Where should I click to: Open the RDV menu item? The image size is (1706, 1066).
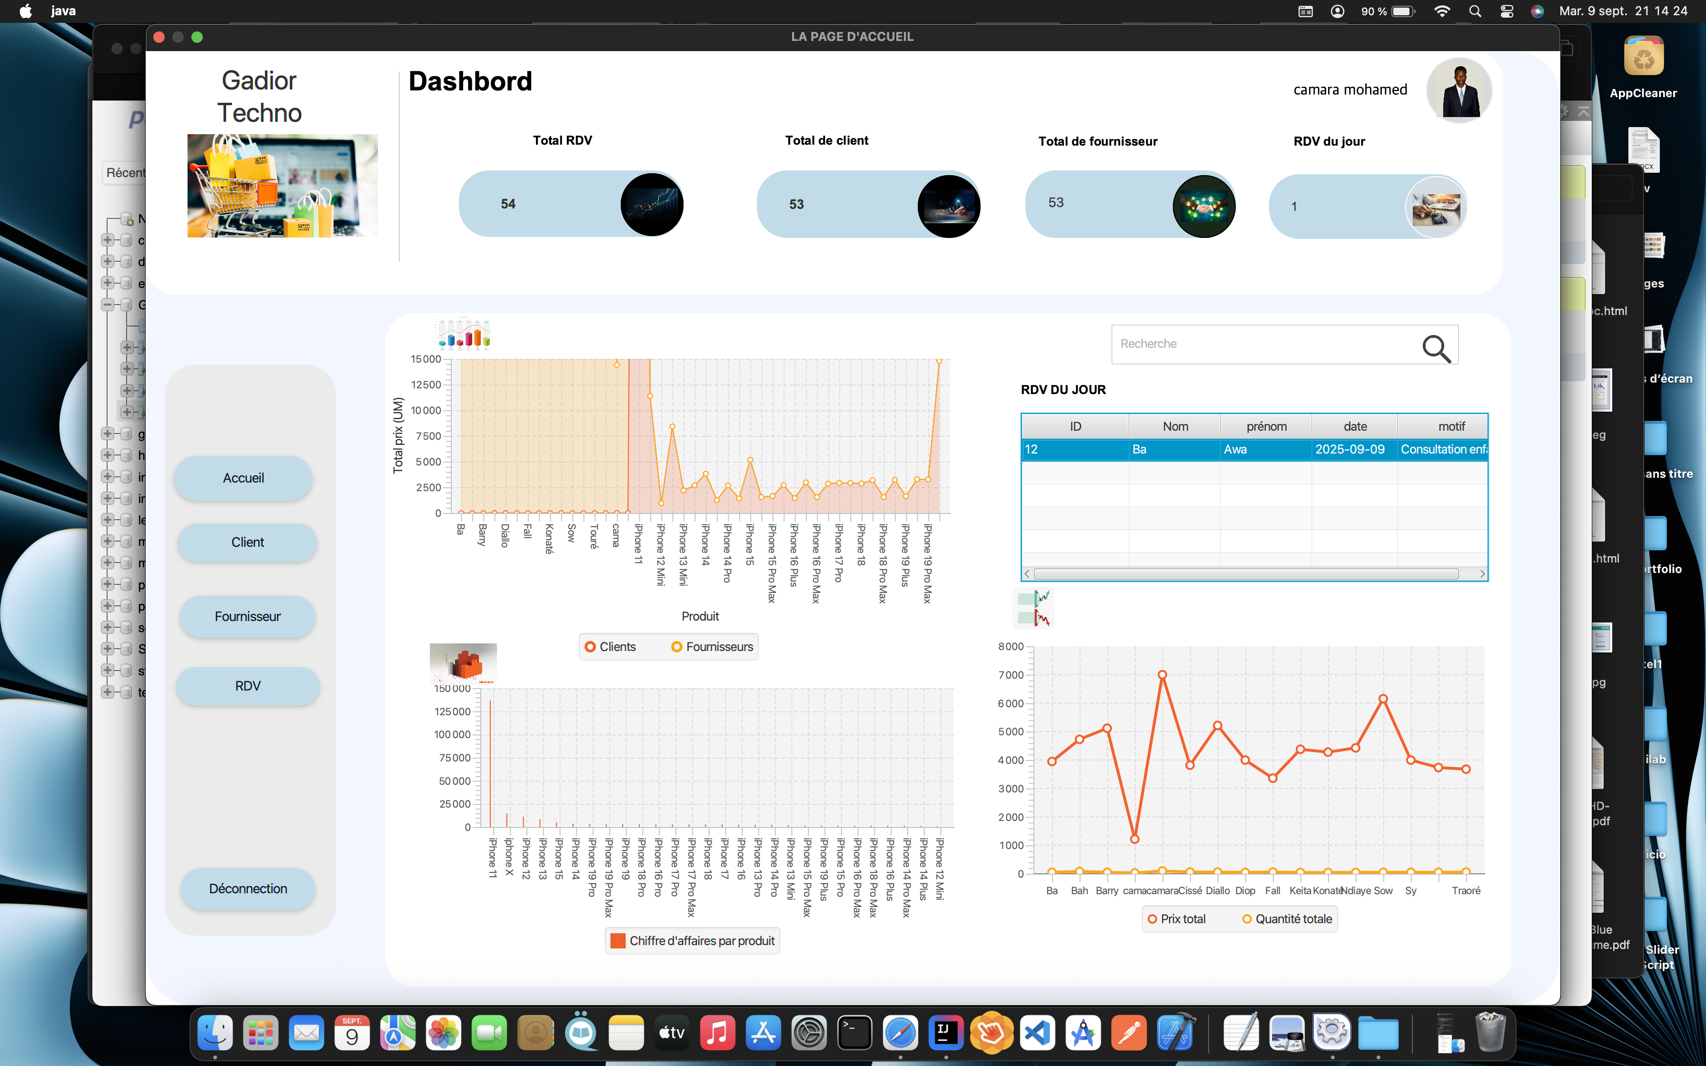pos(248,686)
